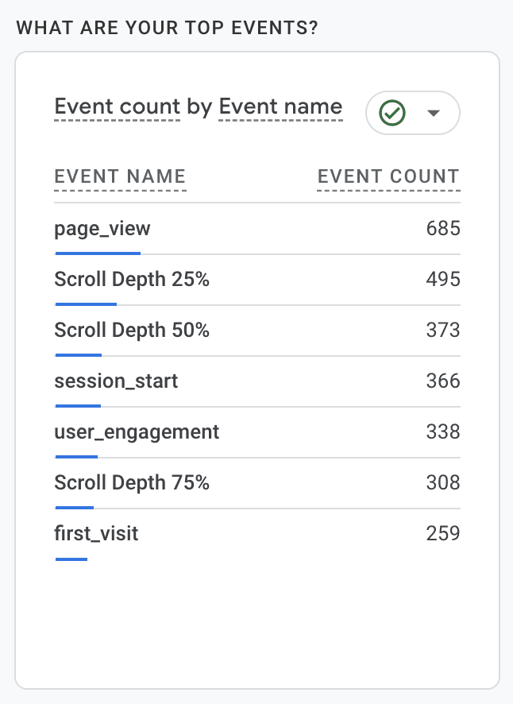The image size is (513, 704).
Task: Click the 495 count value
Action: click(x=443, y=280)
